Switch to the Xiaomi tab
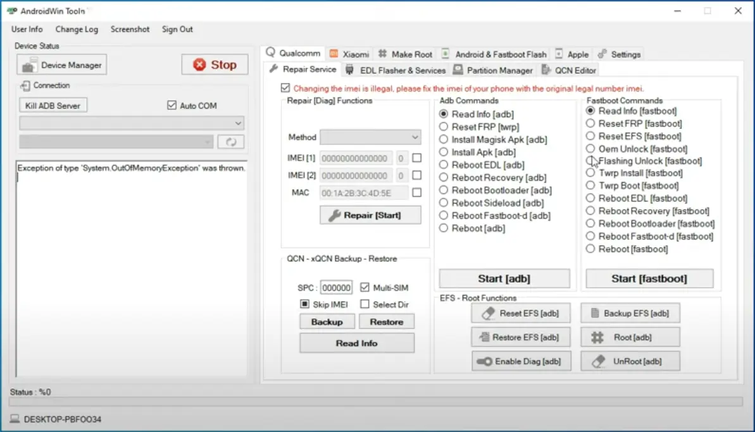This screenshot has width=755, height=432. point(349,54)
